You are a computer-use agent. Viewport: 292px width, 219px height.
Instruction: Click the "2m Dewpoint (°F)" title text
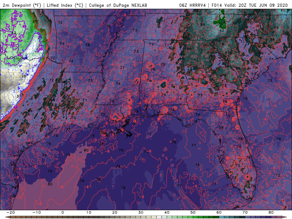[x=22, y=5]
